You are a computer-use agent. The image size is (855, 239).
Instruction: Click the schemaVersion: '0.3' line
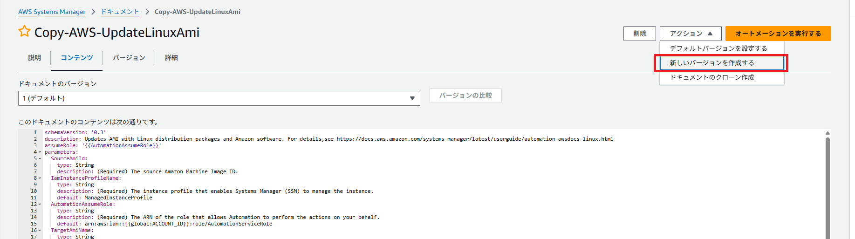[x=75, y=132]
